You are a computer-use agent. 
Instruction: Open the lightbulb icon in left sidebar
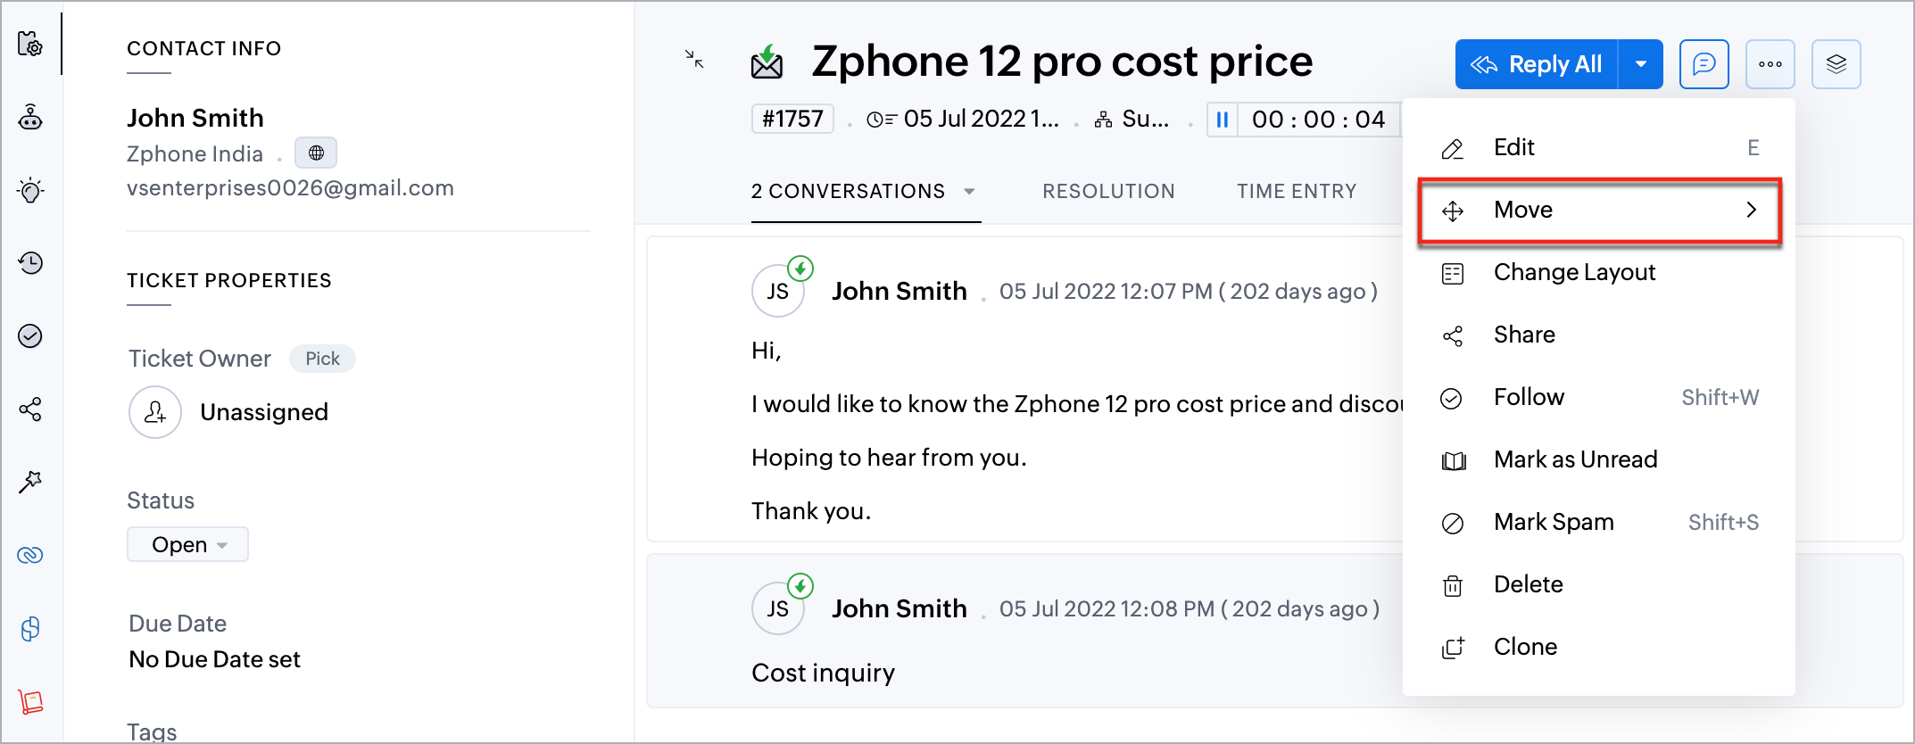[30, 190]
